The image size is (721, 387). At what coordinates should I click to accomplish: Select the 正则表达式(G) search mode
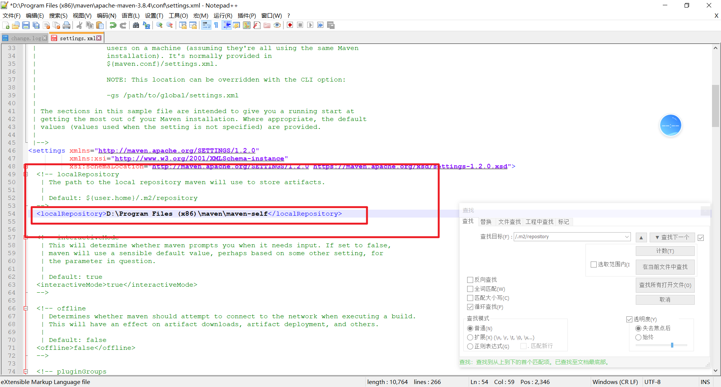pyautogui.click(x=470, y=346)
